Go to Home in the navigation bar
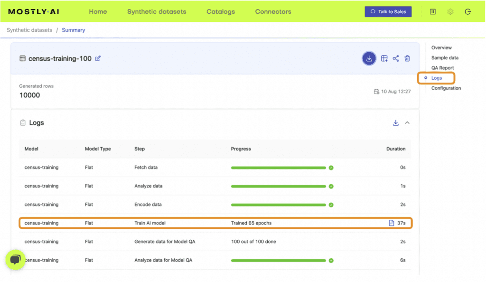486x282 pixels. [x=98, y=11]
